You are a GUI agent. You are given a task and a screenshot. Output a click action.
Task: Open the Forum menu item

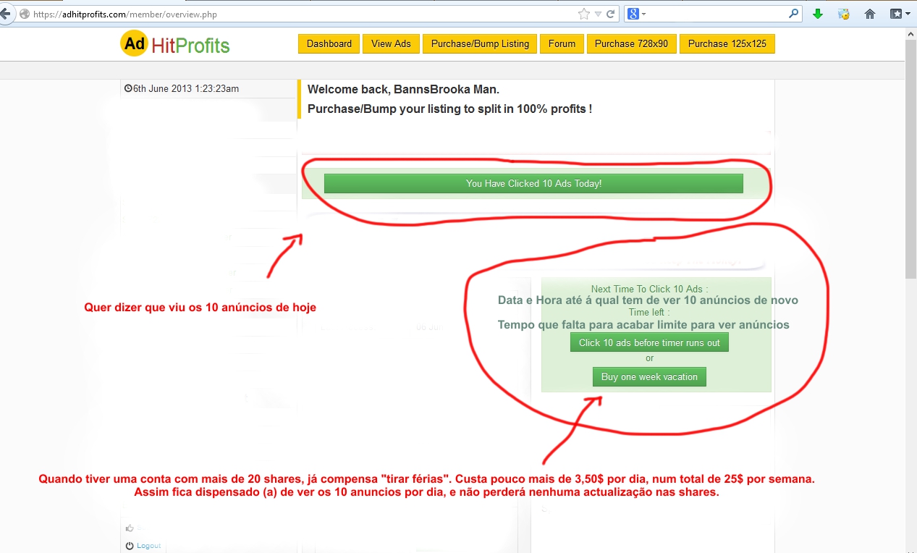click(x=562, y=43)
